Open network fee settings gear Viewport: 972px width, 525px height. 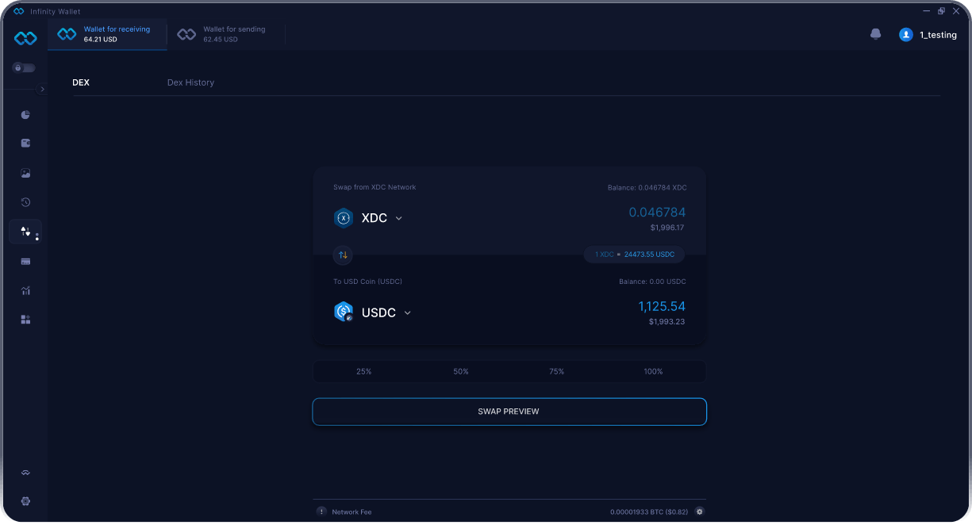click(x=700, y=512)
